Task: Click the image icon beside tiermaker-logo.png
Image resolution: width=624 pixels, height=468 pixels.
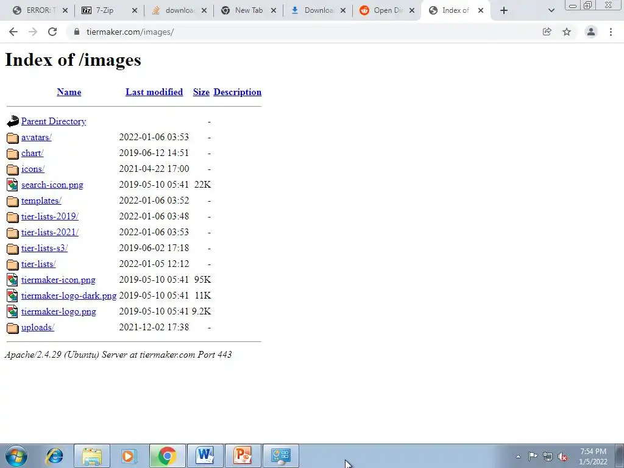Action: (12, 311)
